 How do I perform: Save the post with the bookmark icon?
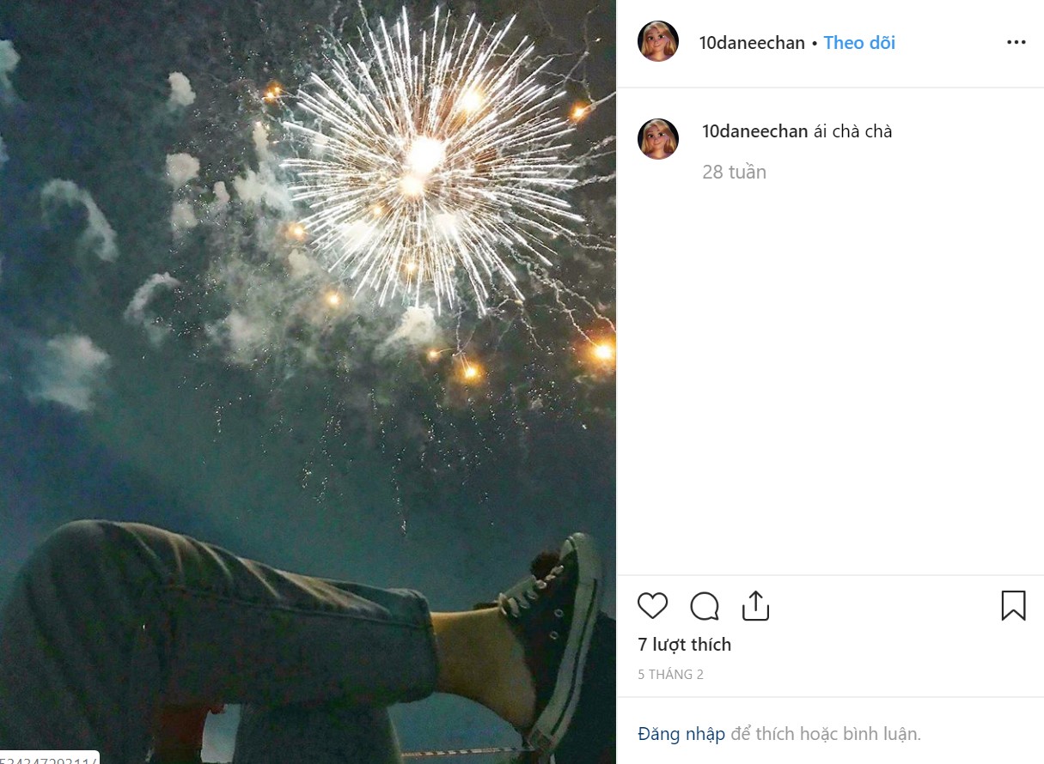(1013, 605)
